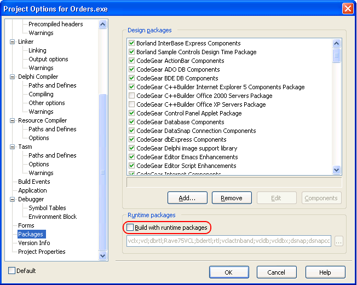Collapse the Delphi Compiler node
This screenshot has height=285, width=357.
[x=13, y=77]
